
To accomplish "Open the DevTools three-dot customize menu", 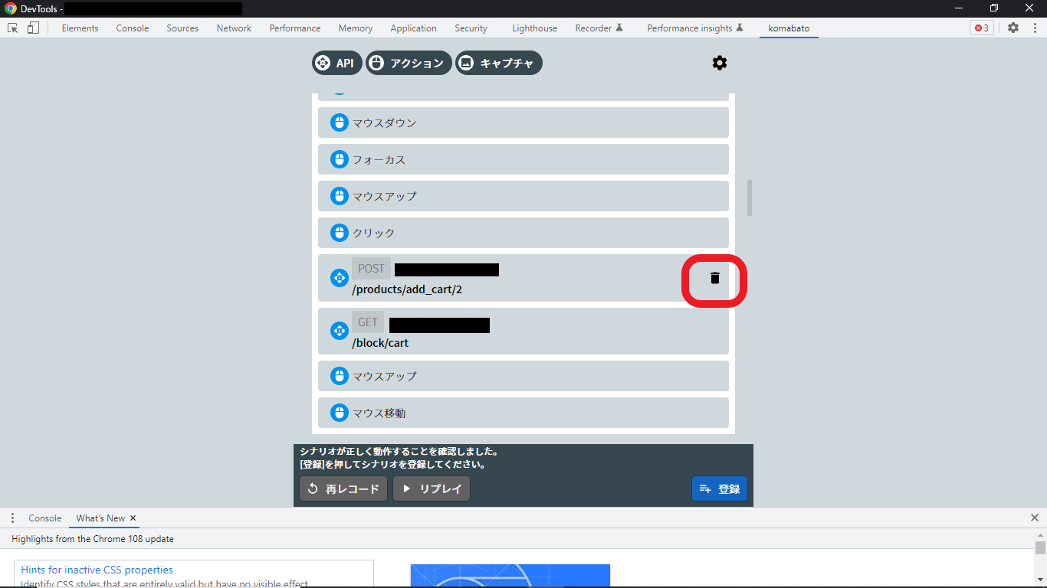I will pyautogui.click(x=1034, y=28).
